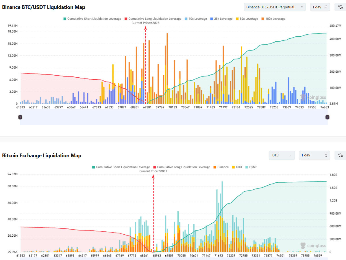The height and width of the screenshot is (260, 346).
Task: Click the left range slider handle
Action: 20,117
